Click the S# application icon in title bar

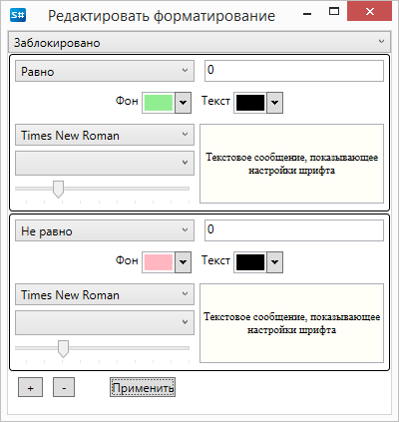18,16
